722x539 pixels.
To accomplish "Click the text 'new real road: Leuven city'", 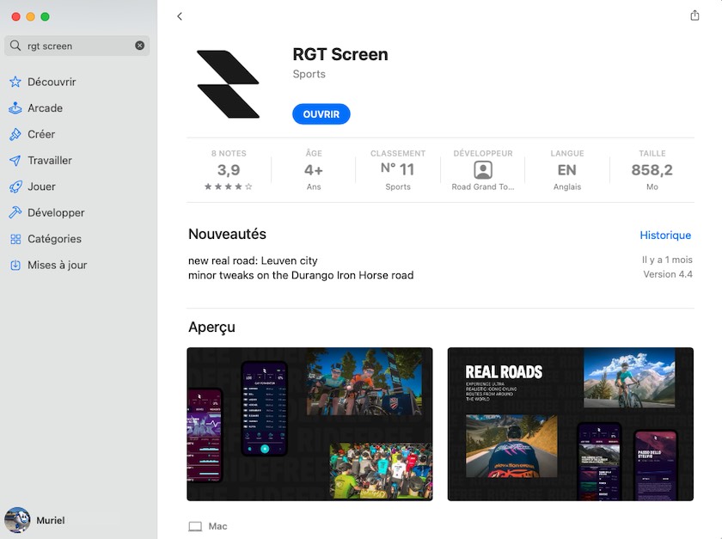I will coord(253,260).
